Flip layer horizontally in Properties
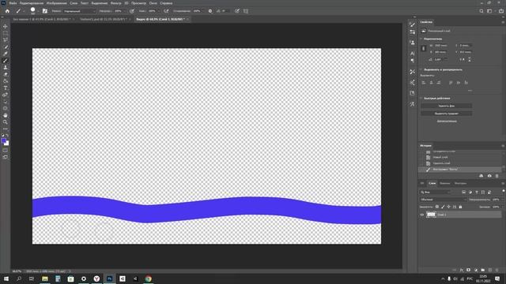The height and width of the screenshot is (284, 506). click(x=462, y=60)
